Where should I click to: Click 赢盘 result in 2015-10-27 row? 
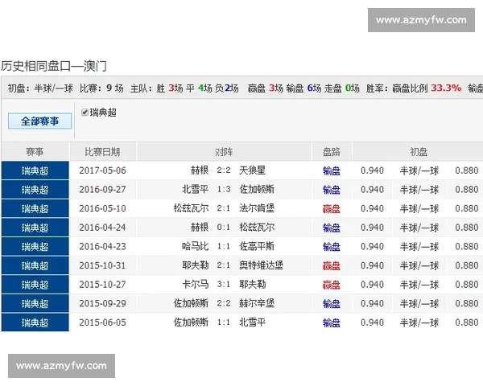[332, 285]
